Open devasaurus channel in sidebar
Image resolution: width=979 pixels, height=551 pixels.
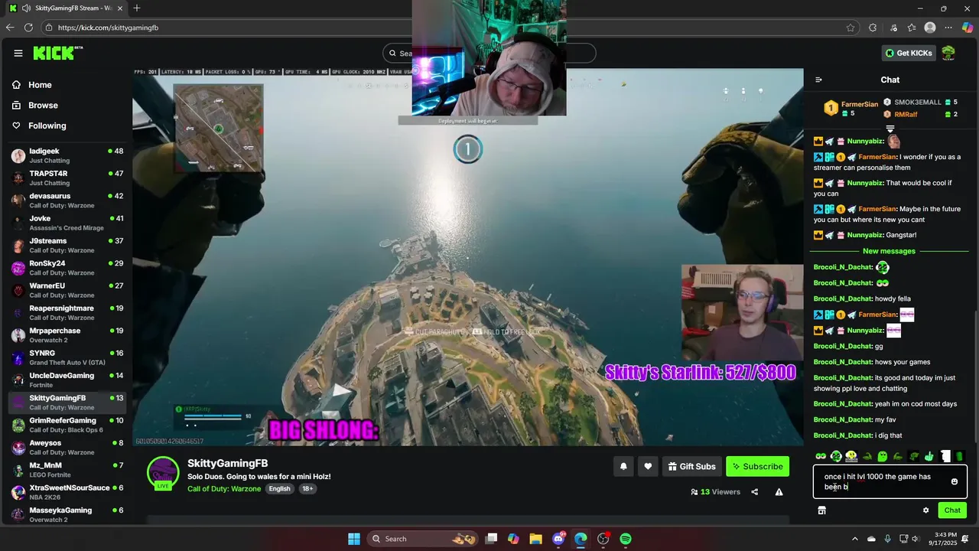click(x=69, y=201)
